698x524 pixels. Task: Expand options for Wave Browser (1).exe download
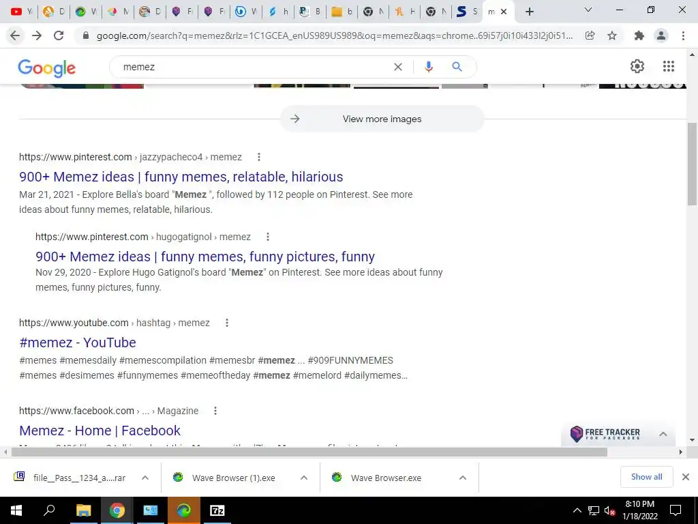304,478
